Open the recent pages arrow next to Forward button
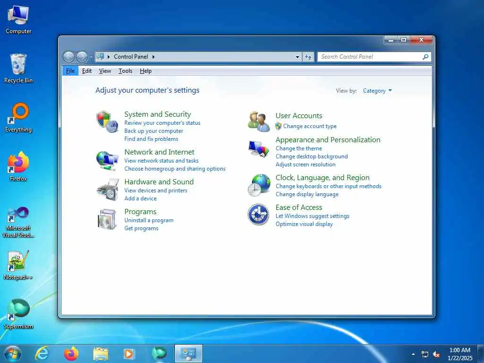Viewport: 484px width, 363px height. point(91,57)
